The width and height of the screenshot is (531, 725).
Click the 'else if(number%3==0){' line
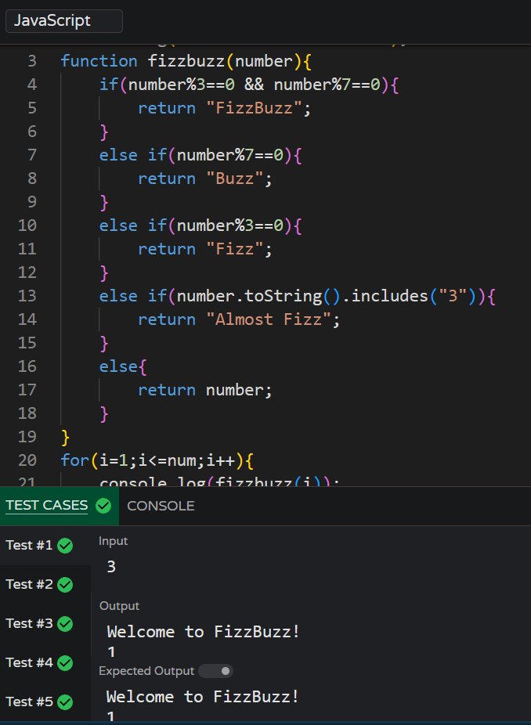point(201,225)
